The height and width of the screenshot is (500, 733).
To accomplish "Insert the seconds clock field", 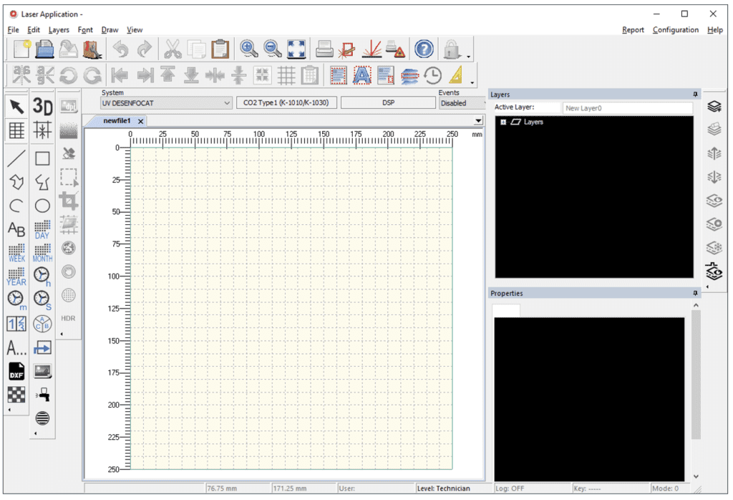I will tap(42, 300).
